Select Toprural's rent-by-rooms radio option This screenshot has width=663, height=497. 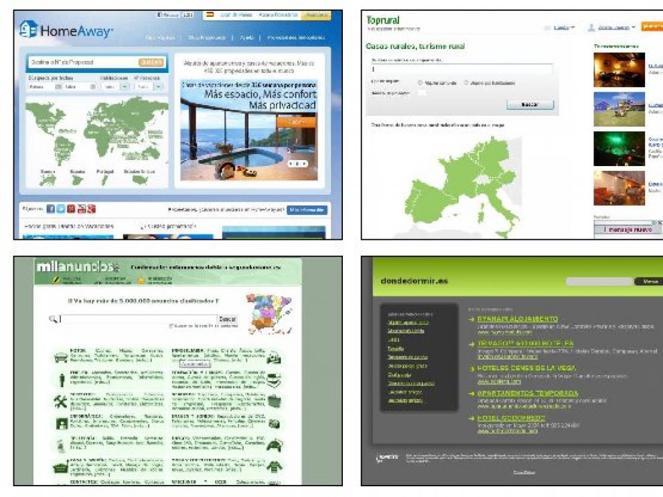point(466,83)
